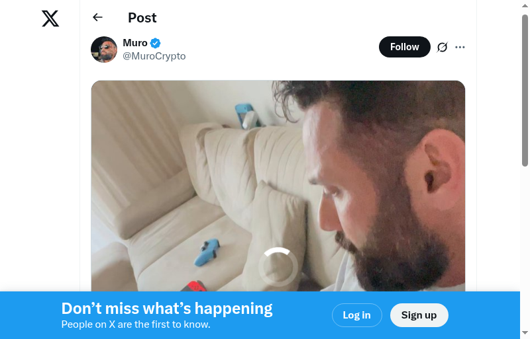The width and height of the screenshot is (530, 339).
Task: Open the three-dot More menu
Action: pyautogui.click(x=460, y=47)
